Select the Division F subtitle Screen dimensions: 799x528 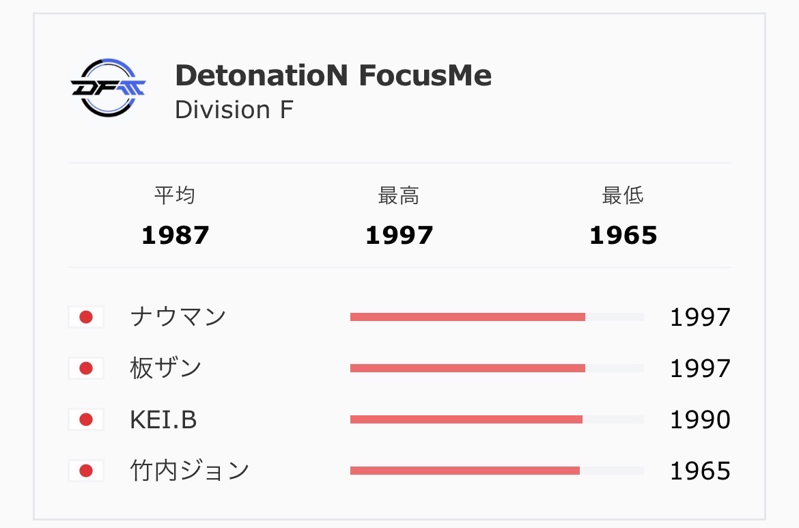[234, 109]
